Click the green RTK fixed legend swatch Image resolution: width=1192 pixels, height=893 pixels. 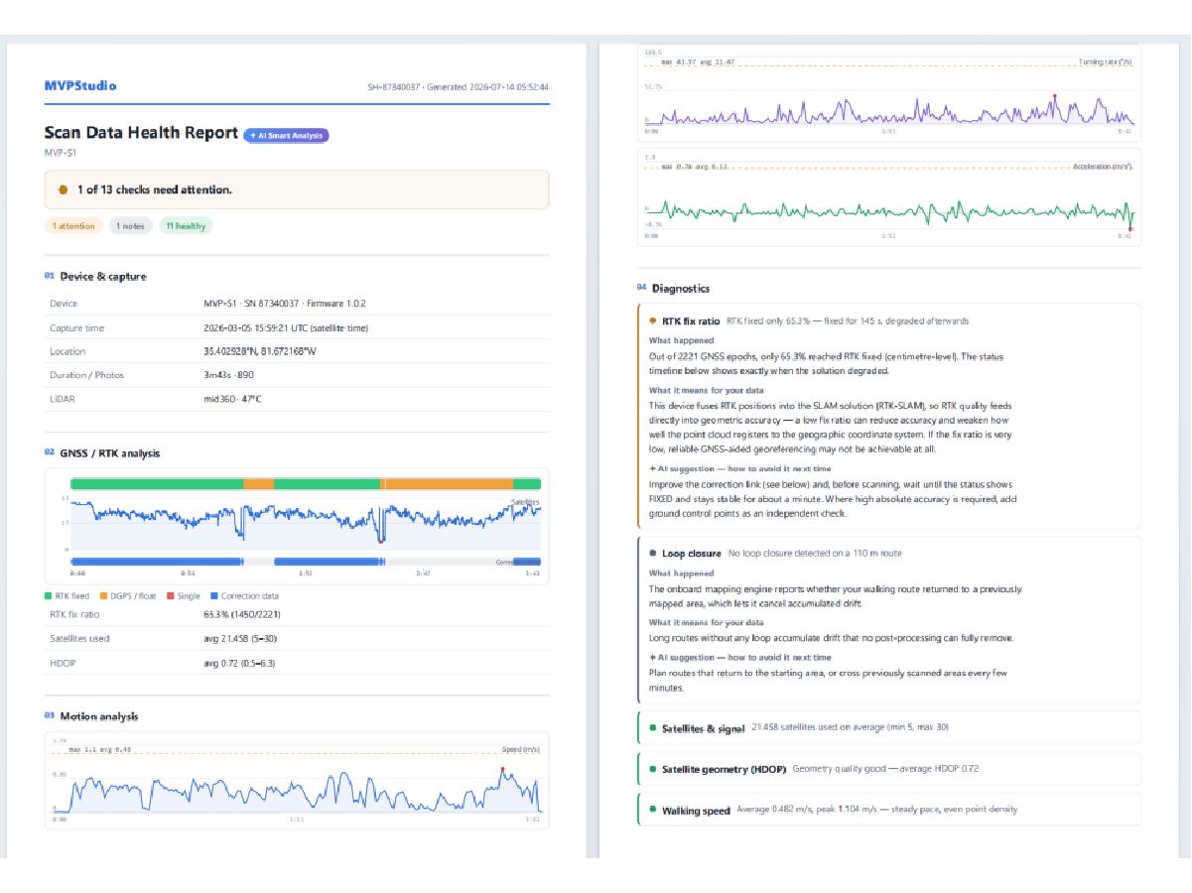49,596
